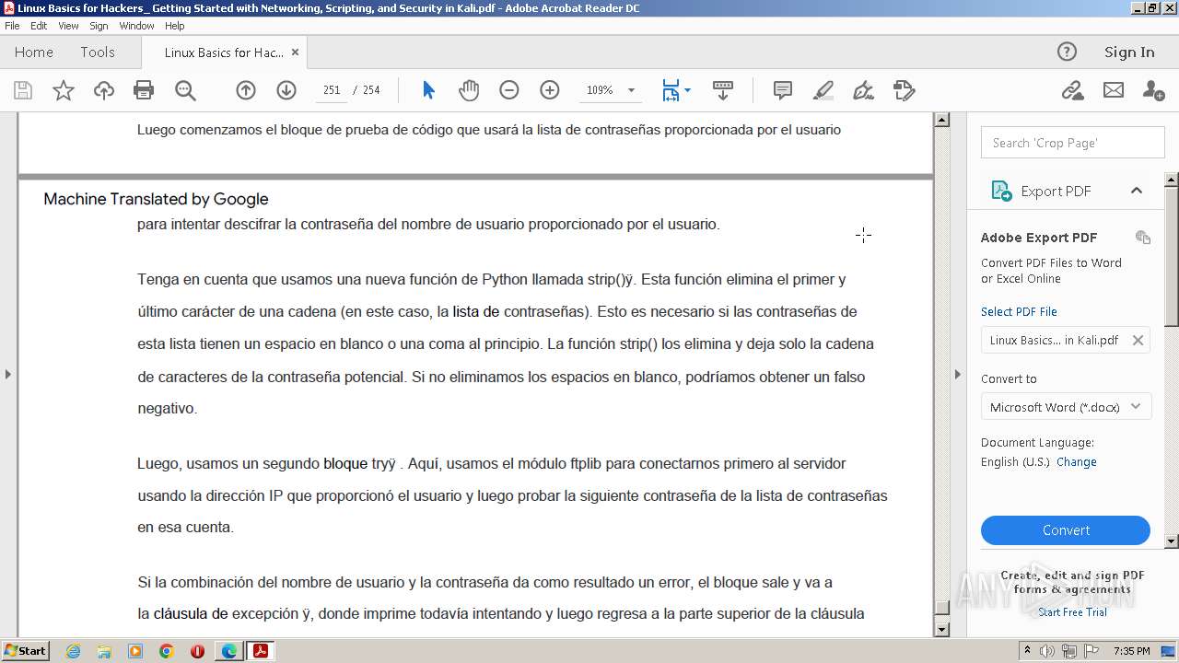
Task: Open Convert to Microsoft Word dropdown
Action: (x=1066, y=406)
